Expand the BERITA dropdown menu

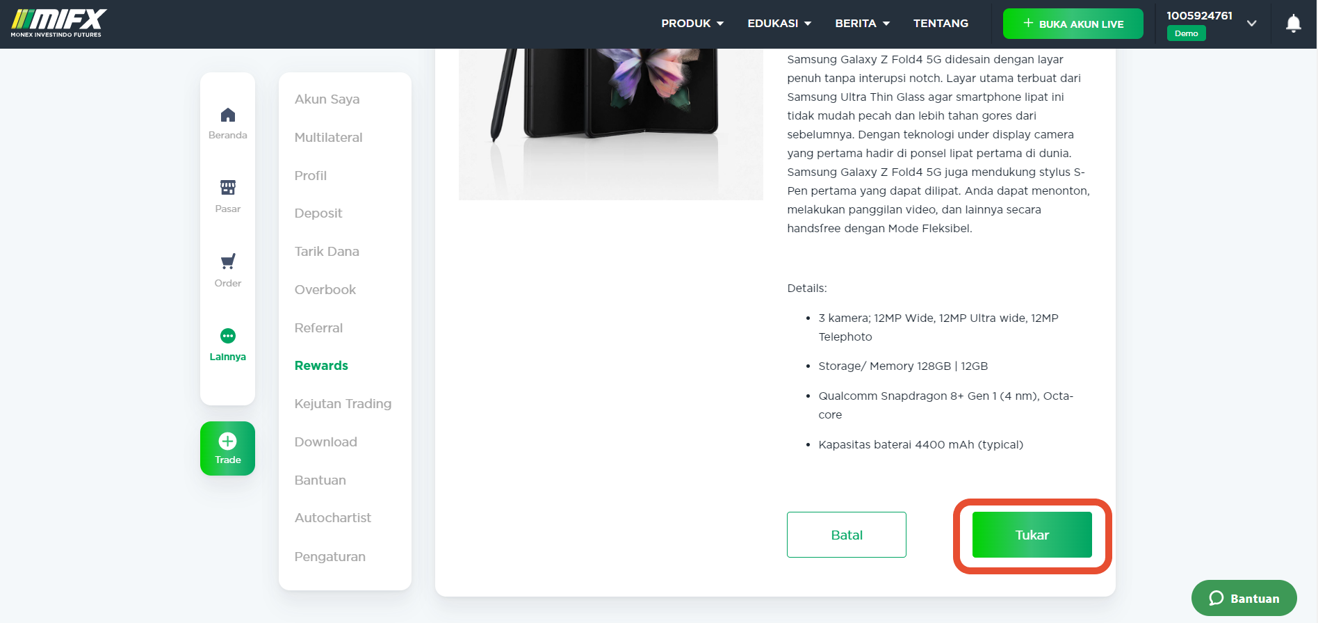point(862,24)
